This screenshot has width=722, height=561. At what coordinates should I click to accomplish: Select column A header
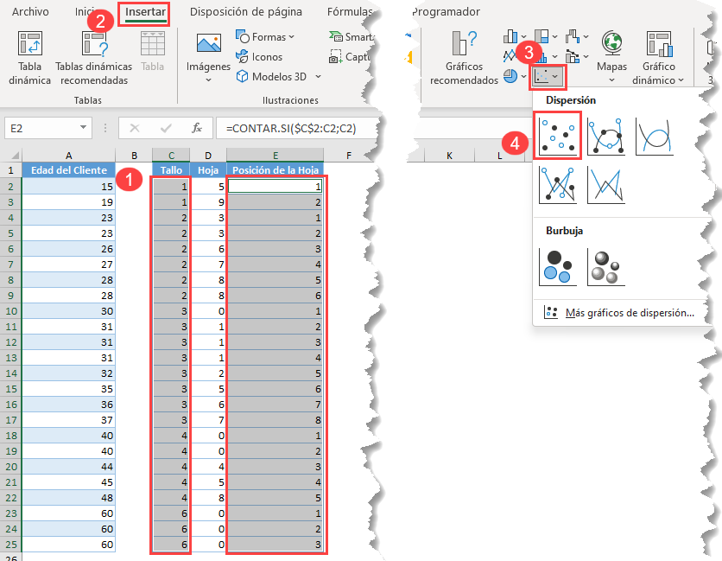68,156
